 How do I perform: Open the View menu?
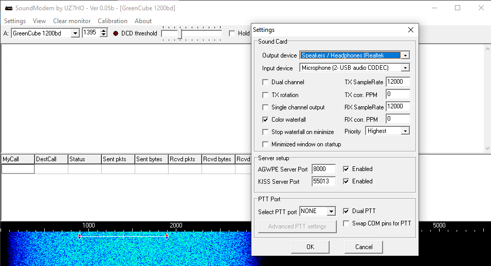tap(39, 21)
